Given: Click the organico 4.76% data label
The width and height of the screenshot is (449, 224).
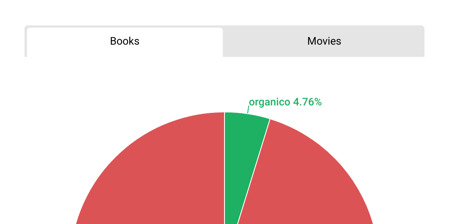Looking at the screenshot, I should (285, 102).
